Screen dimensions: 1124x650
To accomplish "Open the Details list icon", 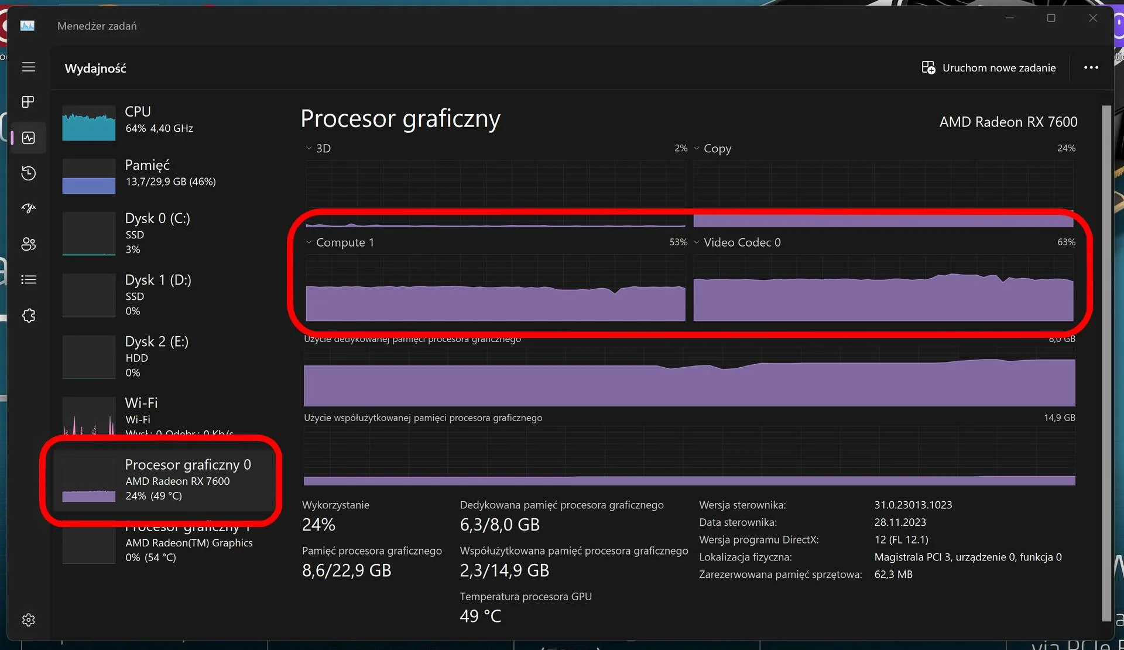I will click(x=28, y=280).
